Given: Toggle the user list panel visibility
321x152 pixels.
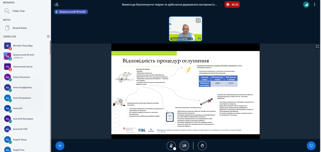Looking at the screenshot, I should coord(56,5).
